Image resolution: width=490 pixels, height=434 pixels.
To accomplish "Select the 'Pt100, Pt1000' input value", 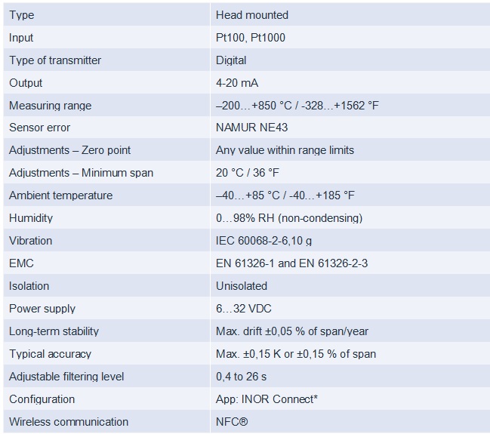I will tap(251, 38).
